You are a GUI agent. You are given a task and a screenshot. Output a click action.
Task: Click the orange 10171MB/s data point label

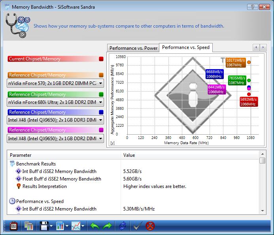pos(235,62)
